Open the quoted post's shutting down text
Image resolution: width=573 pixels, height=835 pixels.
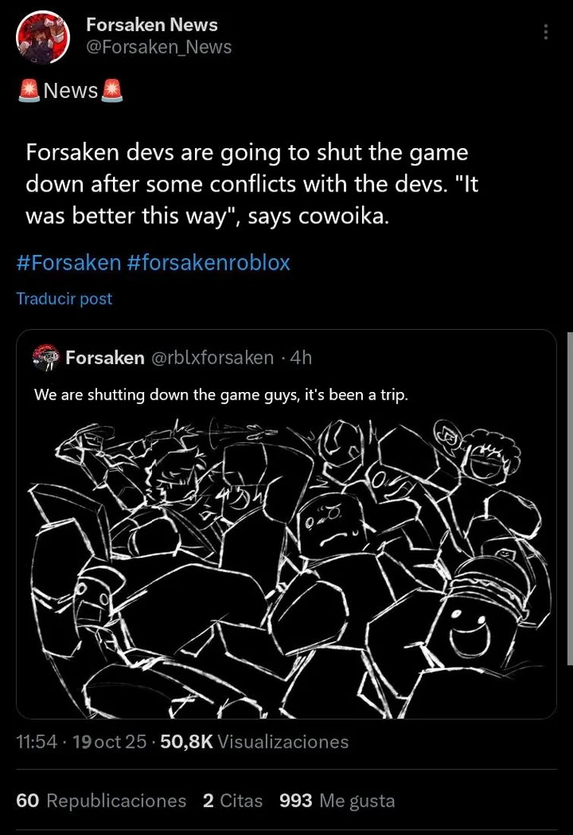pyautogui.click(x=222, y=395)
